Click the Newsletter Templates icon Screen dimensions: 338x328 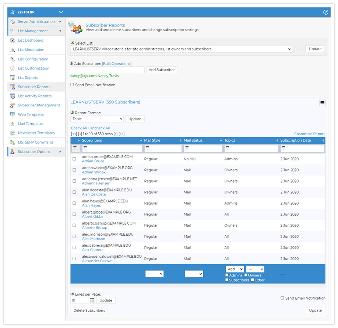tap(13, 133)
